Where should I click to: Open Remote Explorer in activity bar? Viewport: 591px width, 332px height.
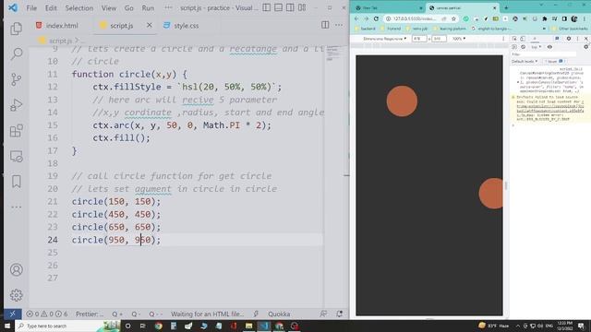tap(17, 156)
